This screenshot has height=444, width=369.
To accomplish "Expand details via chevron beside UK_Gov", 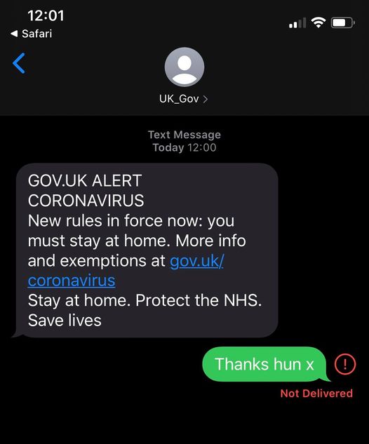I will 206,99.
